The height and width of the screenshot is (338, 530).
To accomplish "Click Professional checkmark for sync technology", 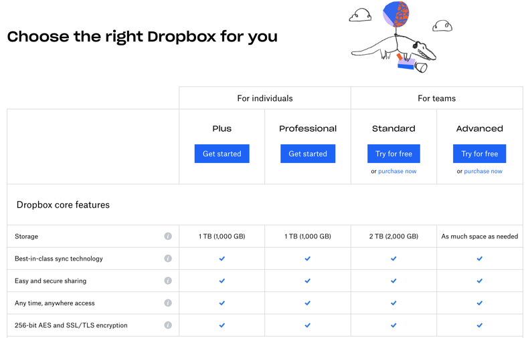I will point(308,259).
